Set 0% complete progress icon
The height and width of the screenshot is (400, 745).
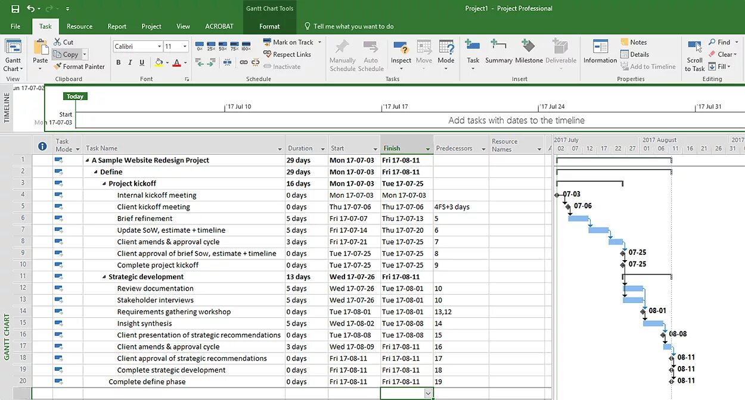point(200,46)
